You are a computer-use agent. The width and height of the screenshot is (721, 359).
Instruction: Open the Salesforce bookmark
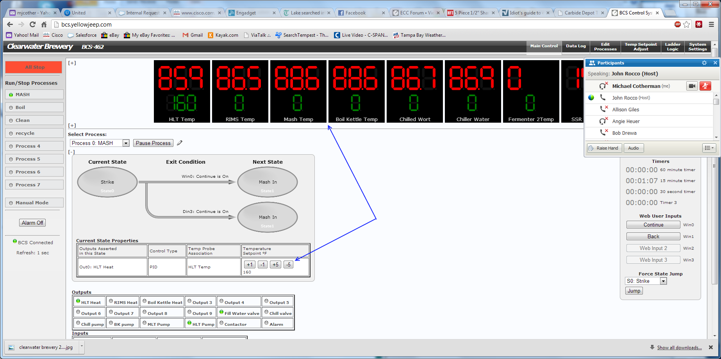coord(82,35)
